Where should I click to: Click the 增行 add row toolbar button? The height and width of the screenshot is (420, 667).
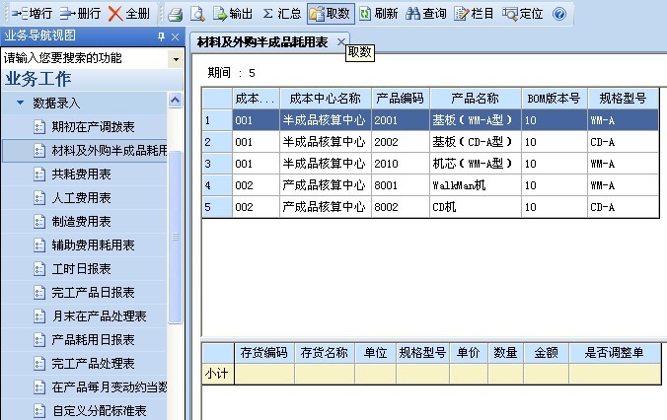[x=32, y=14]
